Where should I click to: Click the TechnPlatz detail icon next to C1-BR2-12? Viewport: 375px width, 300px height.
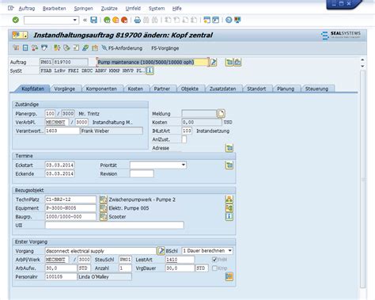click(x=104, y=199)
